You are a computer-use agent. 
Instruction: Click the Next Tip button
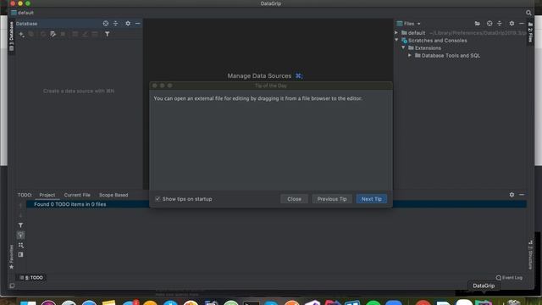(x=372, y=199)
